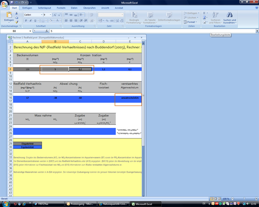Switch to Page Layout view in status bar
The image size is (259, 207).
(x=216, y=199)
